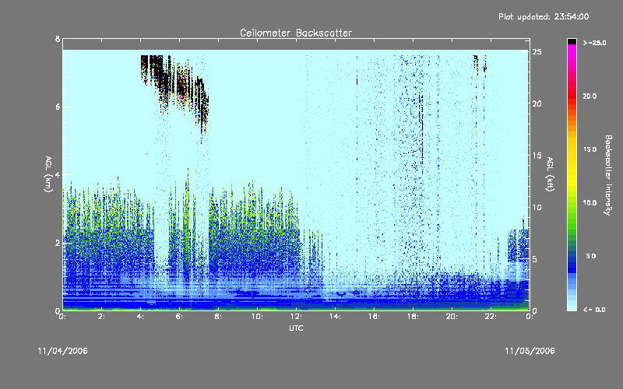Click the "6" tick on the km axis
The height and width of the screenshot is (389, 623).
click(58, 107)
